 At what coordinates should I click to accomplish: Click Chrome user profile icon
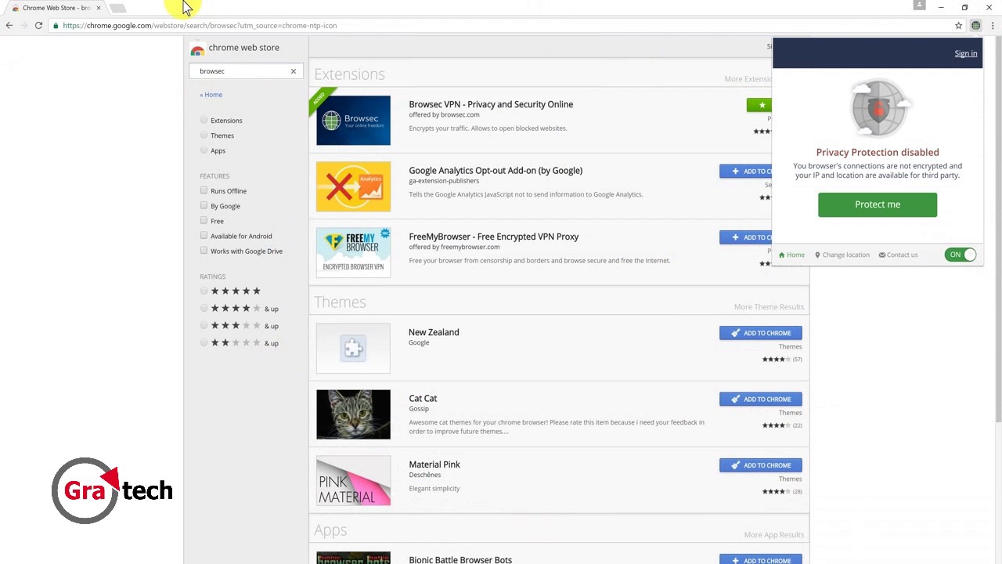coord(919,6)
